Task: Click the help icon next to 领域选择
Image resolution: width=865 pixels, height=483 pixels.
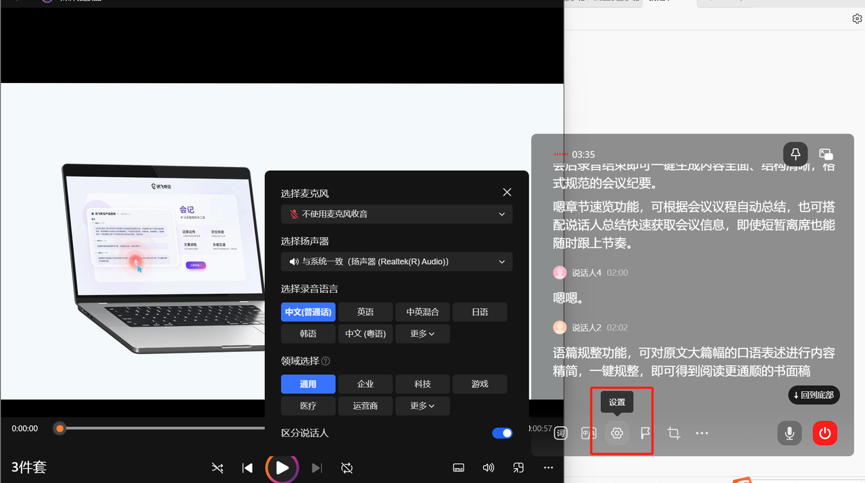Action: coord(326,361)
